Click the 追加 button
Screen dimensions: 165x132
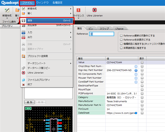29,102
